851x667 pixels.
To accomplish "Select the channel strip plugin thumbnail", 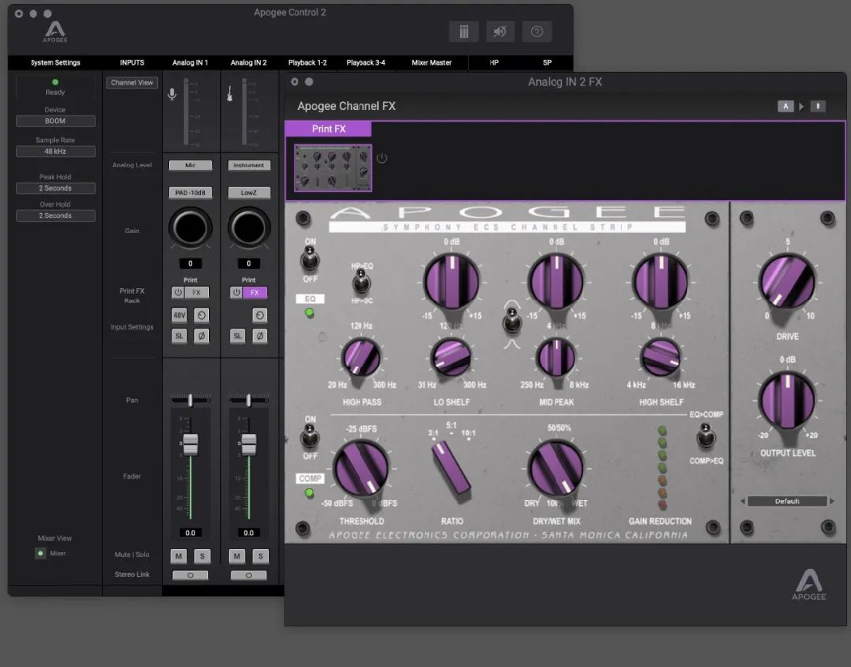I will (x=333, y=167).
